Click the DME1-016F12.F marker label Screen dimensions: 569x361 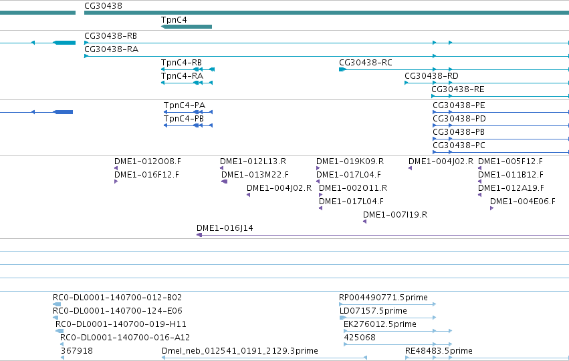coord(146,175)
